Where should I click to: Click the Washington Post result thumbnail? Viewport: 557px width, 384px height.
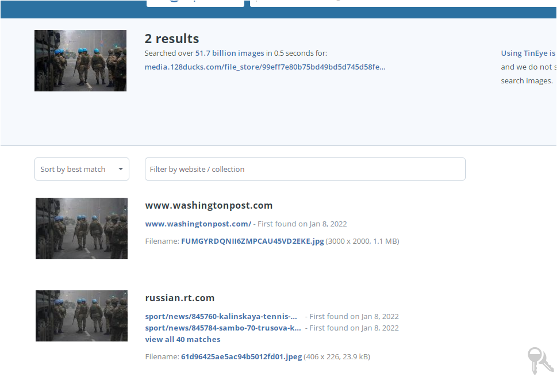[82, 228]
